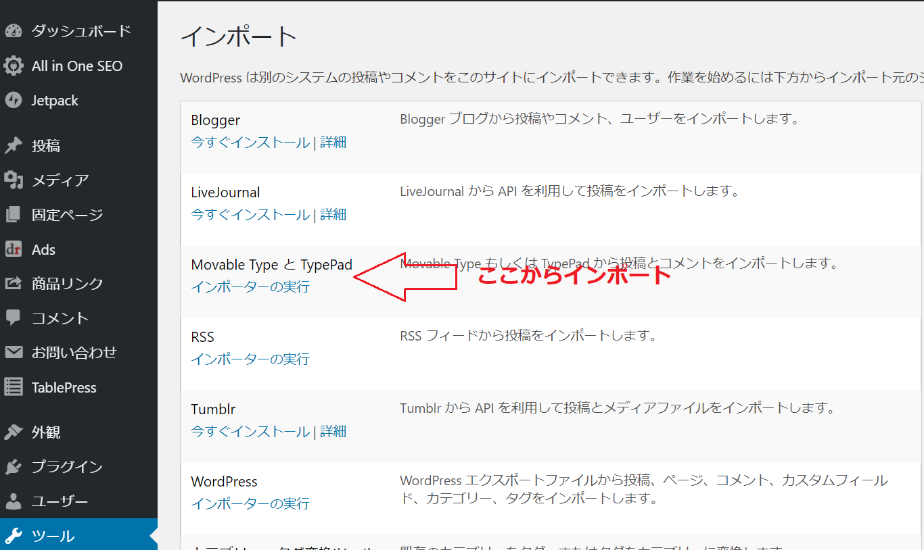Click the plug icon beside プラグイン
The width and height of the screenshot is (924, 550).
[14, 467]
